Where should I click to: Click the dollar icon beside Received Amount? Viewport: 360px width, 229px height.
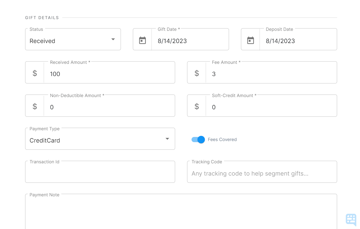pyautogui.click(x=35, y=73)
